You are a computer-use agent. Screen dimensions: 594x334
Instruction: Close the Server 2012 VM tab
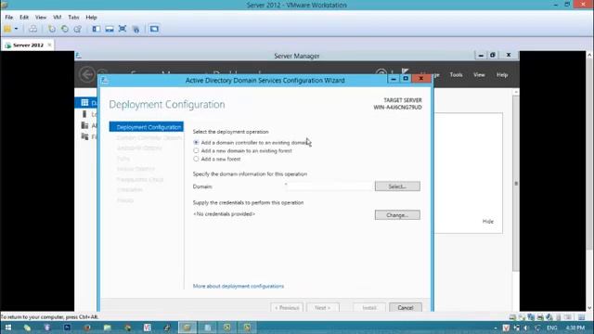[x=49, y=45]
